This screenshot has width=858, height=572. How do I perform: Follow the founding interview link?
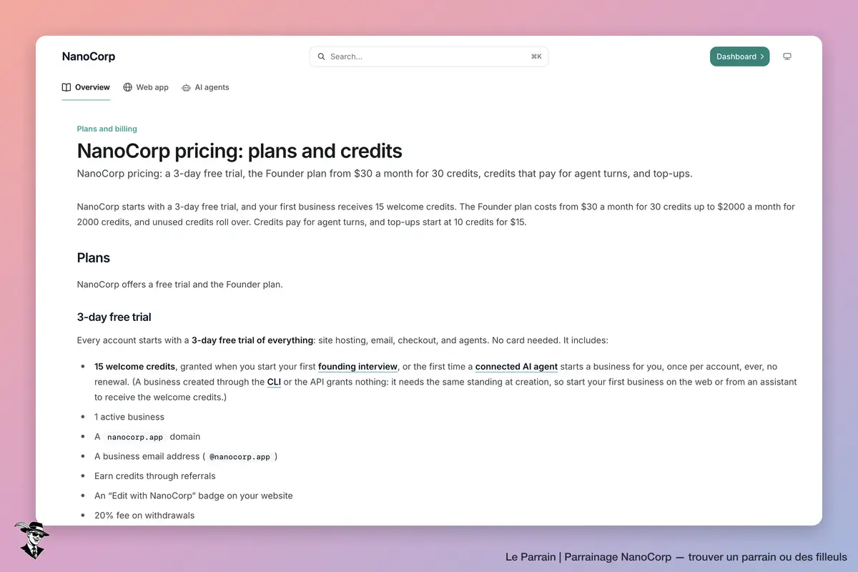tap(357, 367)
